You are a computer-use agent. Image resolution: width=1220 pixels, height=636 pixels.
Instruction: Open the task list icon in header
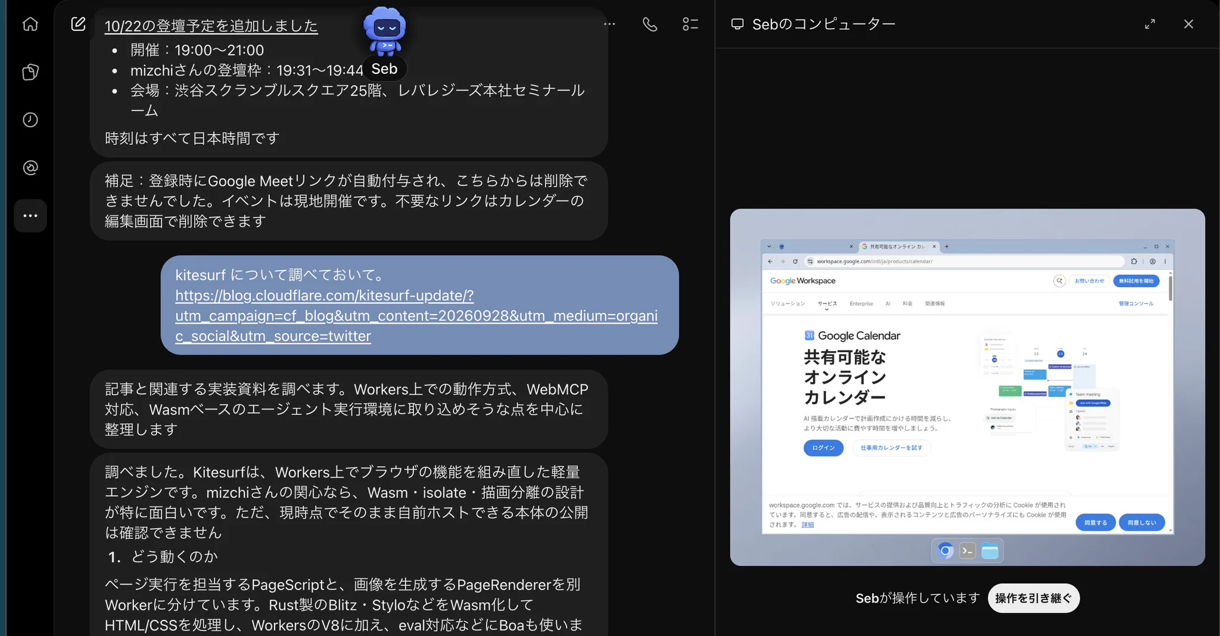690,24
